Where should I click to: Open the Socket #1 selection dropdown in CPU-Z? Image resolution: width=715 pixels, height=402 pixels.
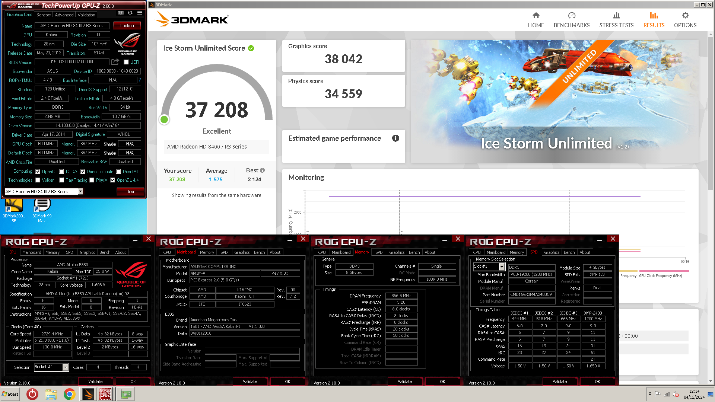point(66,367)
